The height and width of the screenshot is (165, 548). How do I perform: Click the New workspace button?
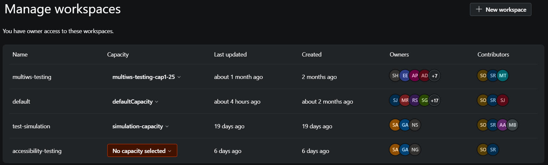(x=501, y=9)
